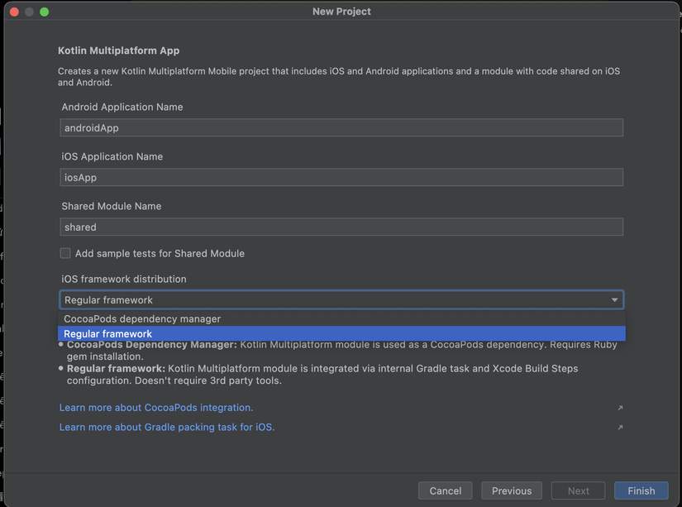This screenshot has width=682, height=507.
Task: Click the Next button
Action: 578,490
